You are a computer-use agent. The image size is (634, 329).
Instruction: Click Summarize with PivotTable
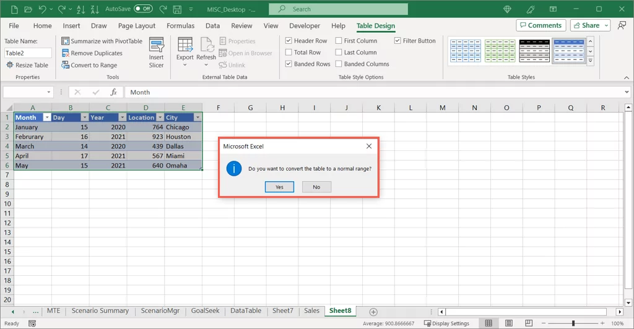(102, 41)
